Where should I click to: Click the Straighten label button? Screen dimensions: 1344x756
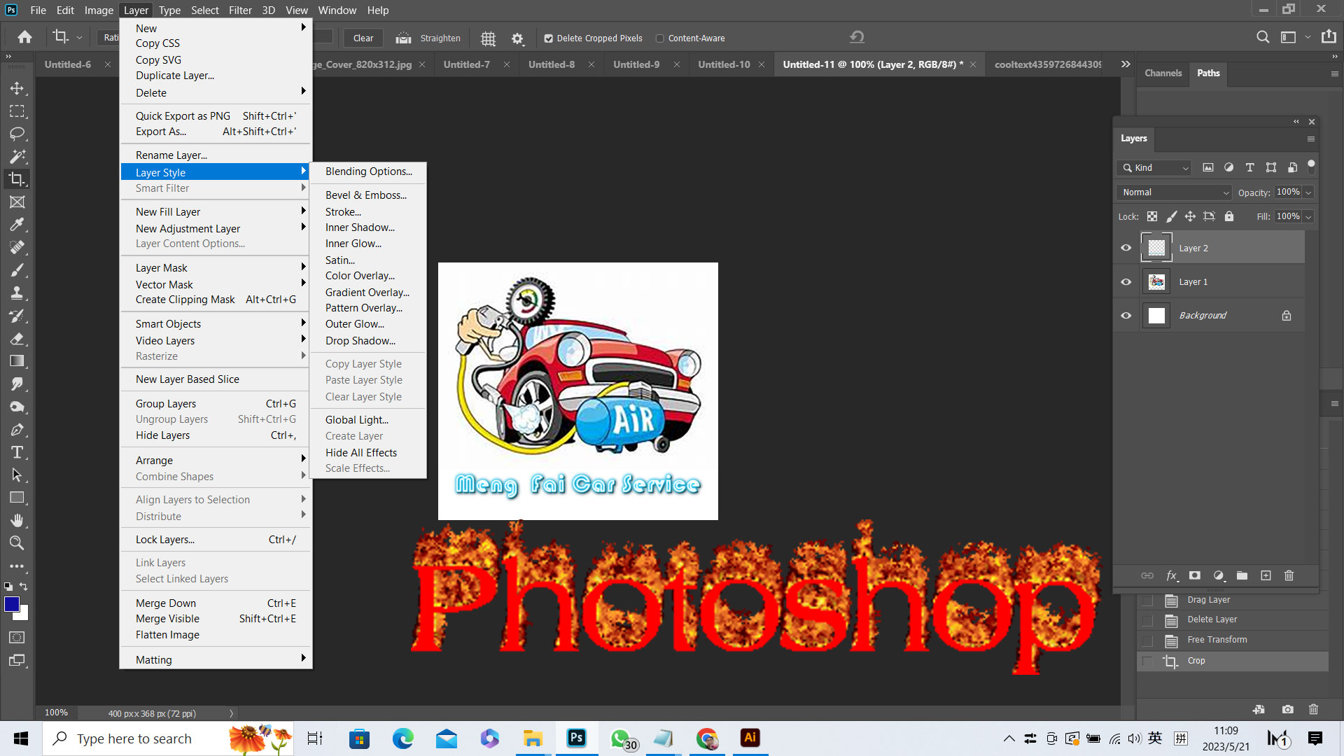click(440, 38)
